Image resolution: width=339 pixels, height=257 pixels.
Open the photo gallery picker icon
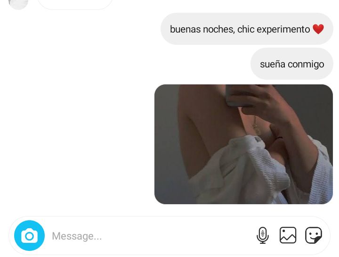tap(288, 235)
